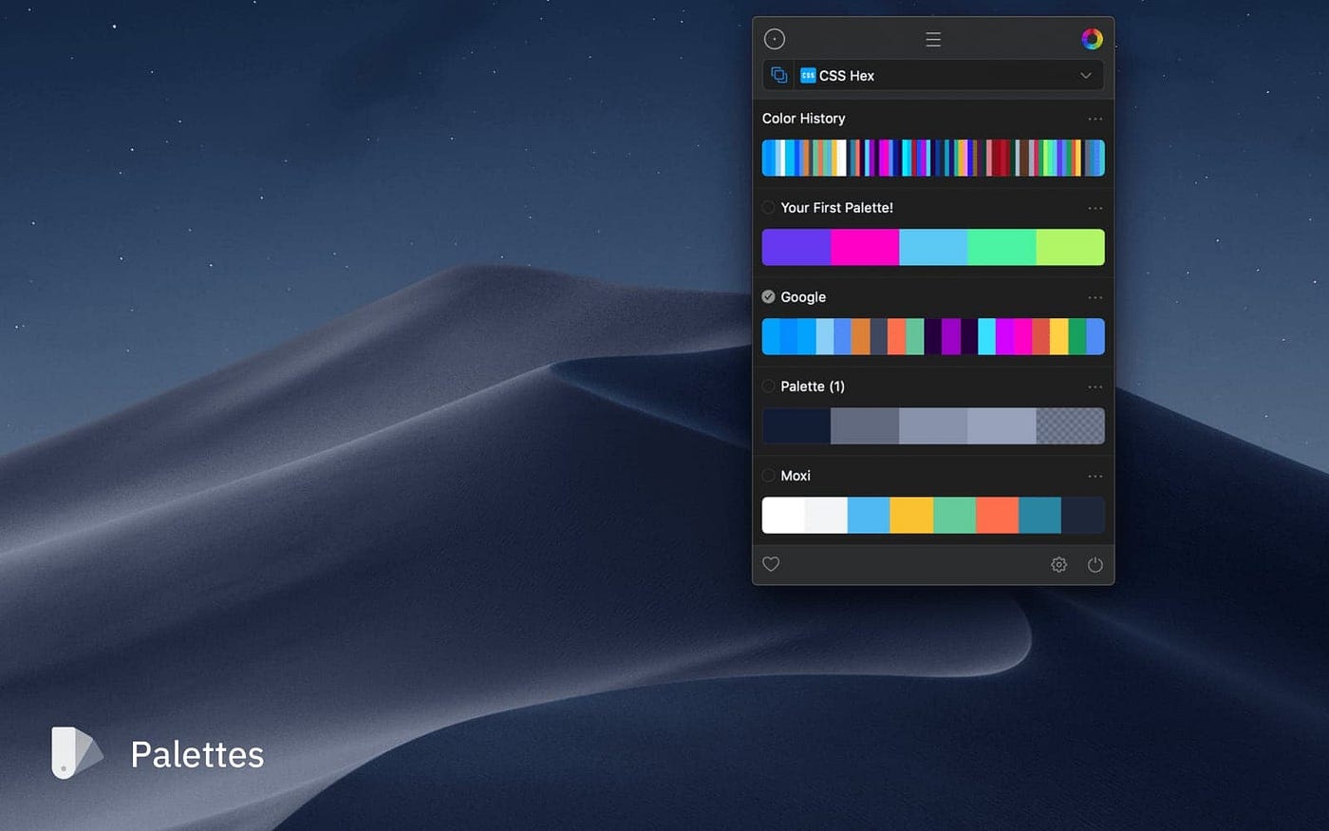1329x831 pixels.
Task: Open the settings gear
Action: pos(1058,564)
